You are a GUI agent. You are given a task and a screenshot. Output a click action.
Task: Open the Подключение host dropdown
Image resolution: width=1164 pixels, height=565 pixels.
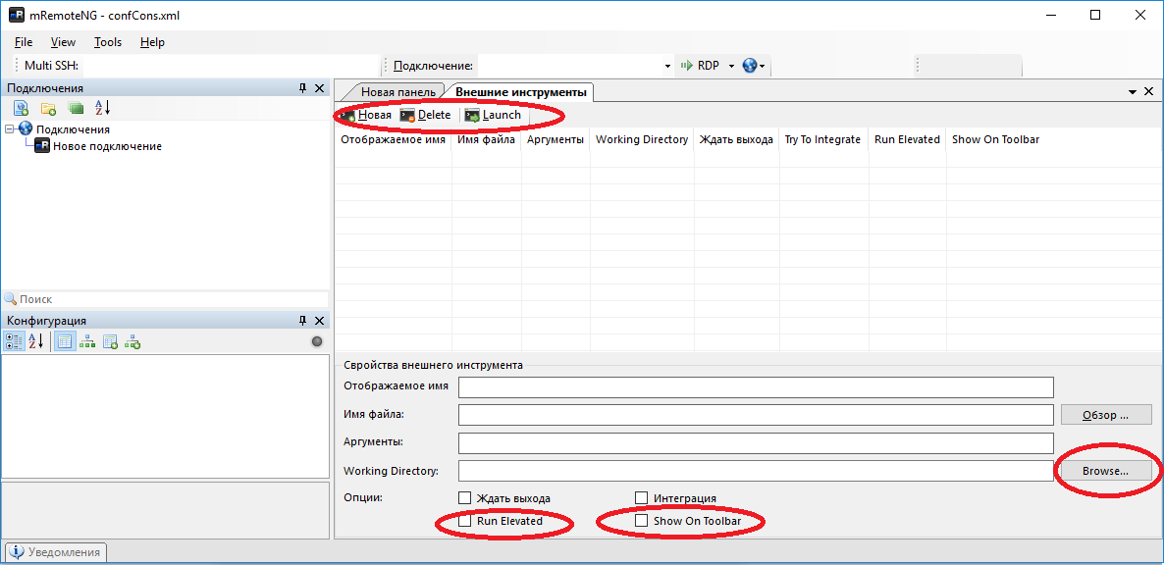(x=666, y=66)
